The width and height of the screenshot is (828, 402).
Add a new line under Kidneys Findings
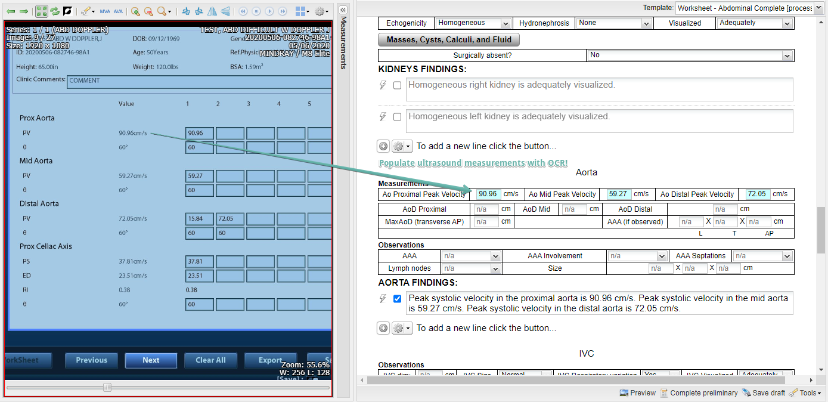pos(383,146)
